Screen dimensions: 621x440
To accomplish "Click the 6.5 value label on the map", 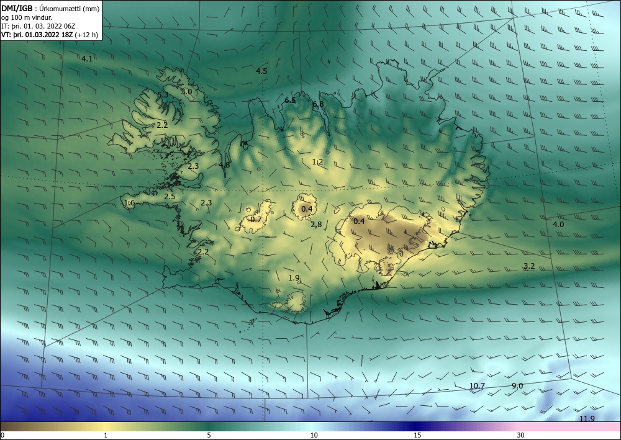I will [290, 100].
